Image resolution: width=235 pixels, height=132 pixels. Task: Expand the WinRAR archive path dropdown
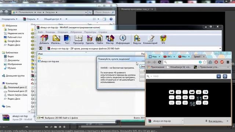pyautogui.click(x=220, y=48)
